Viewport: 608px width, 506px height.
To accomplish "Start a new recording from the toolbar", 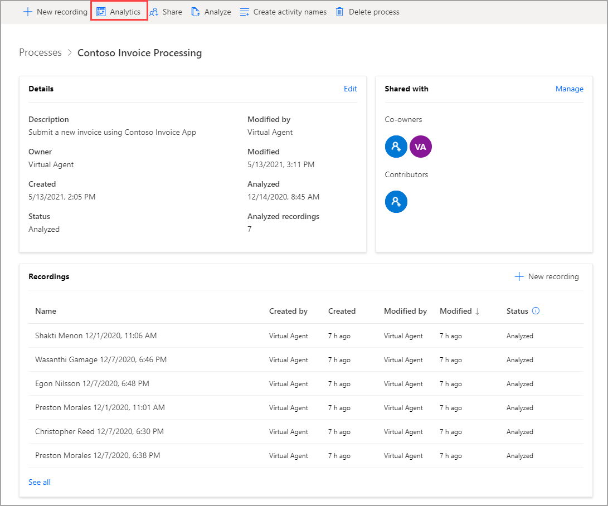I will 54,12.
